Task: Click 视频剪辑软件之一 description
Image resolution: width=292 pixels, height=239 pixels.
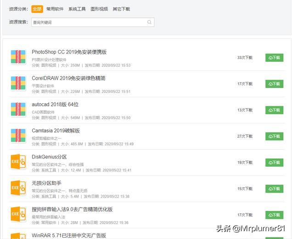Action: click(x=46, y=138)
